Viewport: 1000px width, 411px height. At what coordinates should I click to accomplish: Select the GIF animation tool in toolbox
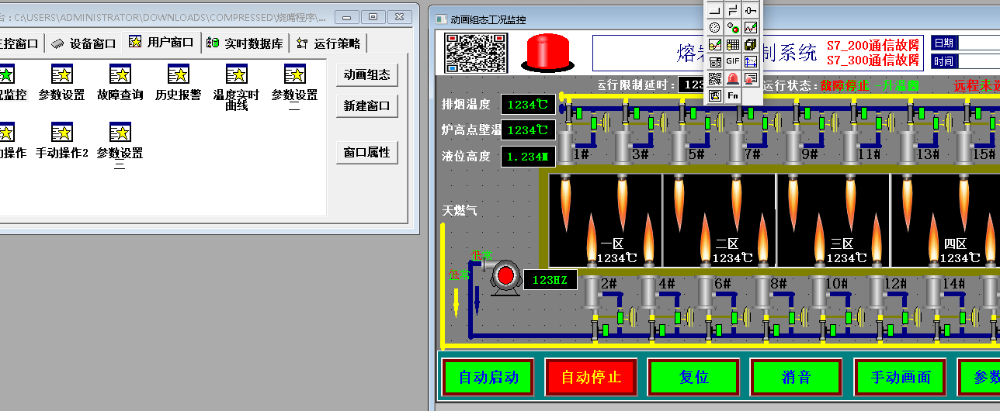tap(733, 61)
